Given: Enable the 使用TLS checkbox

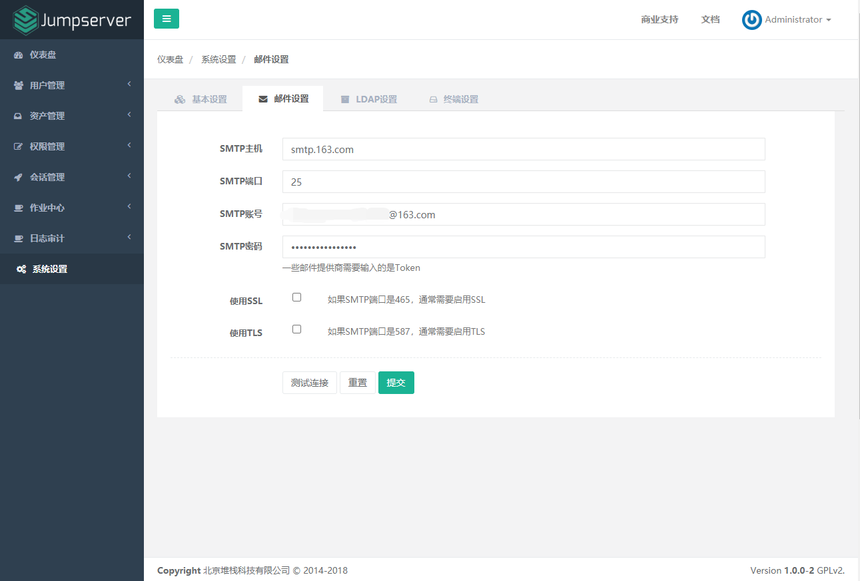Looking at the screenshot, I should point(296,329).
